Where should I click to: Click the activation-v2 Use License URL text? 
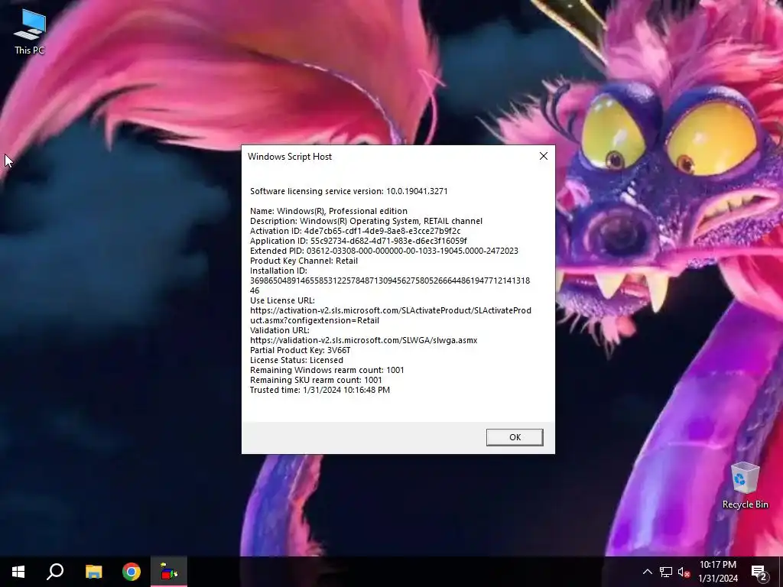(x=391, y=316)
